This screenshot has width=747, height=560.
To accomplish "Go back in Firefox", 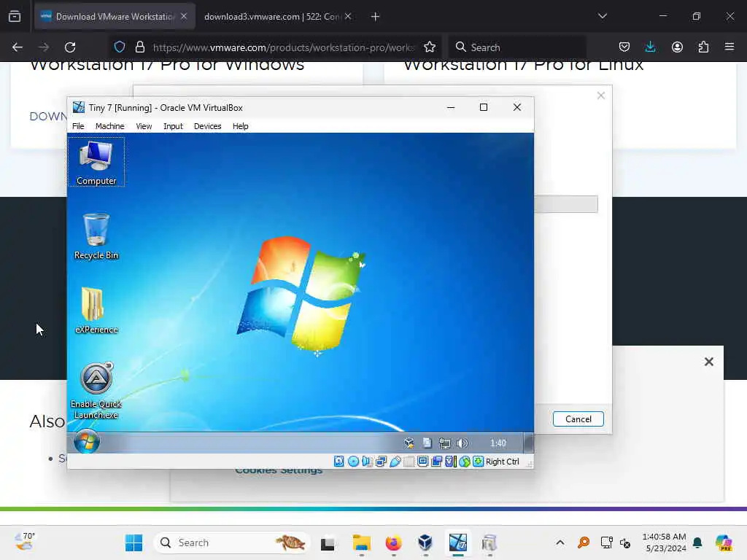I will point(18,47).
